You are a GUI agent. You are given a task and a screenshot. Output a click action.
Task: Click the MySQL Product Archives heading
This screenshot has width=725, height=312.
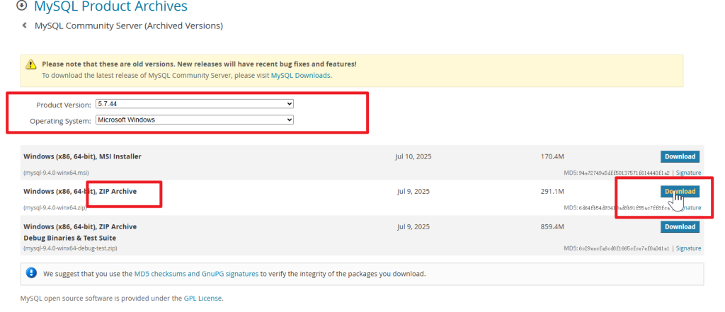tap(110, 7)
